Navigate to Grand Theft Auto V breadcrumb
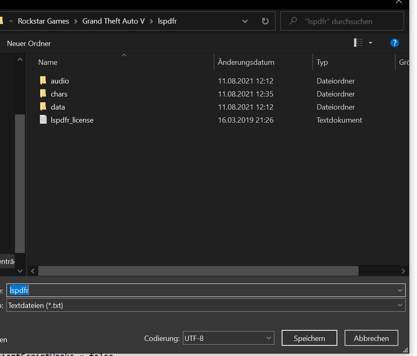This screenshot has height=356, width=417. coord(113,21)
